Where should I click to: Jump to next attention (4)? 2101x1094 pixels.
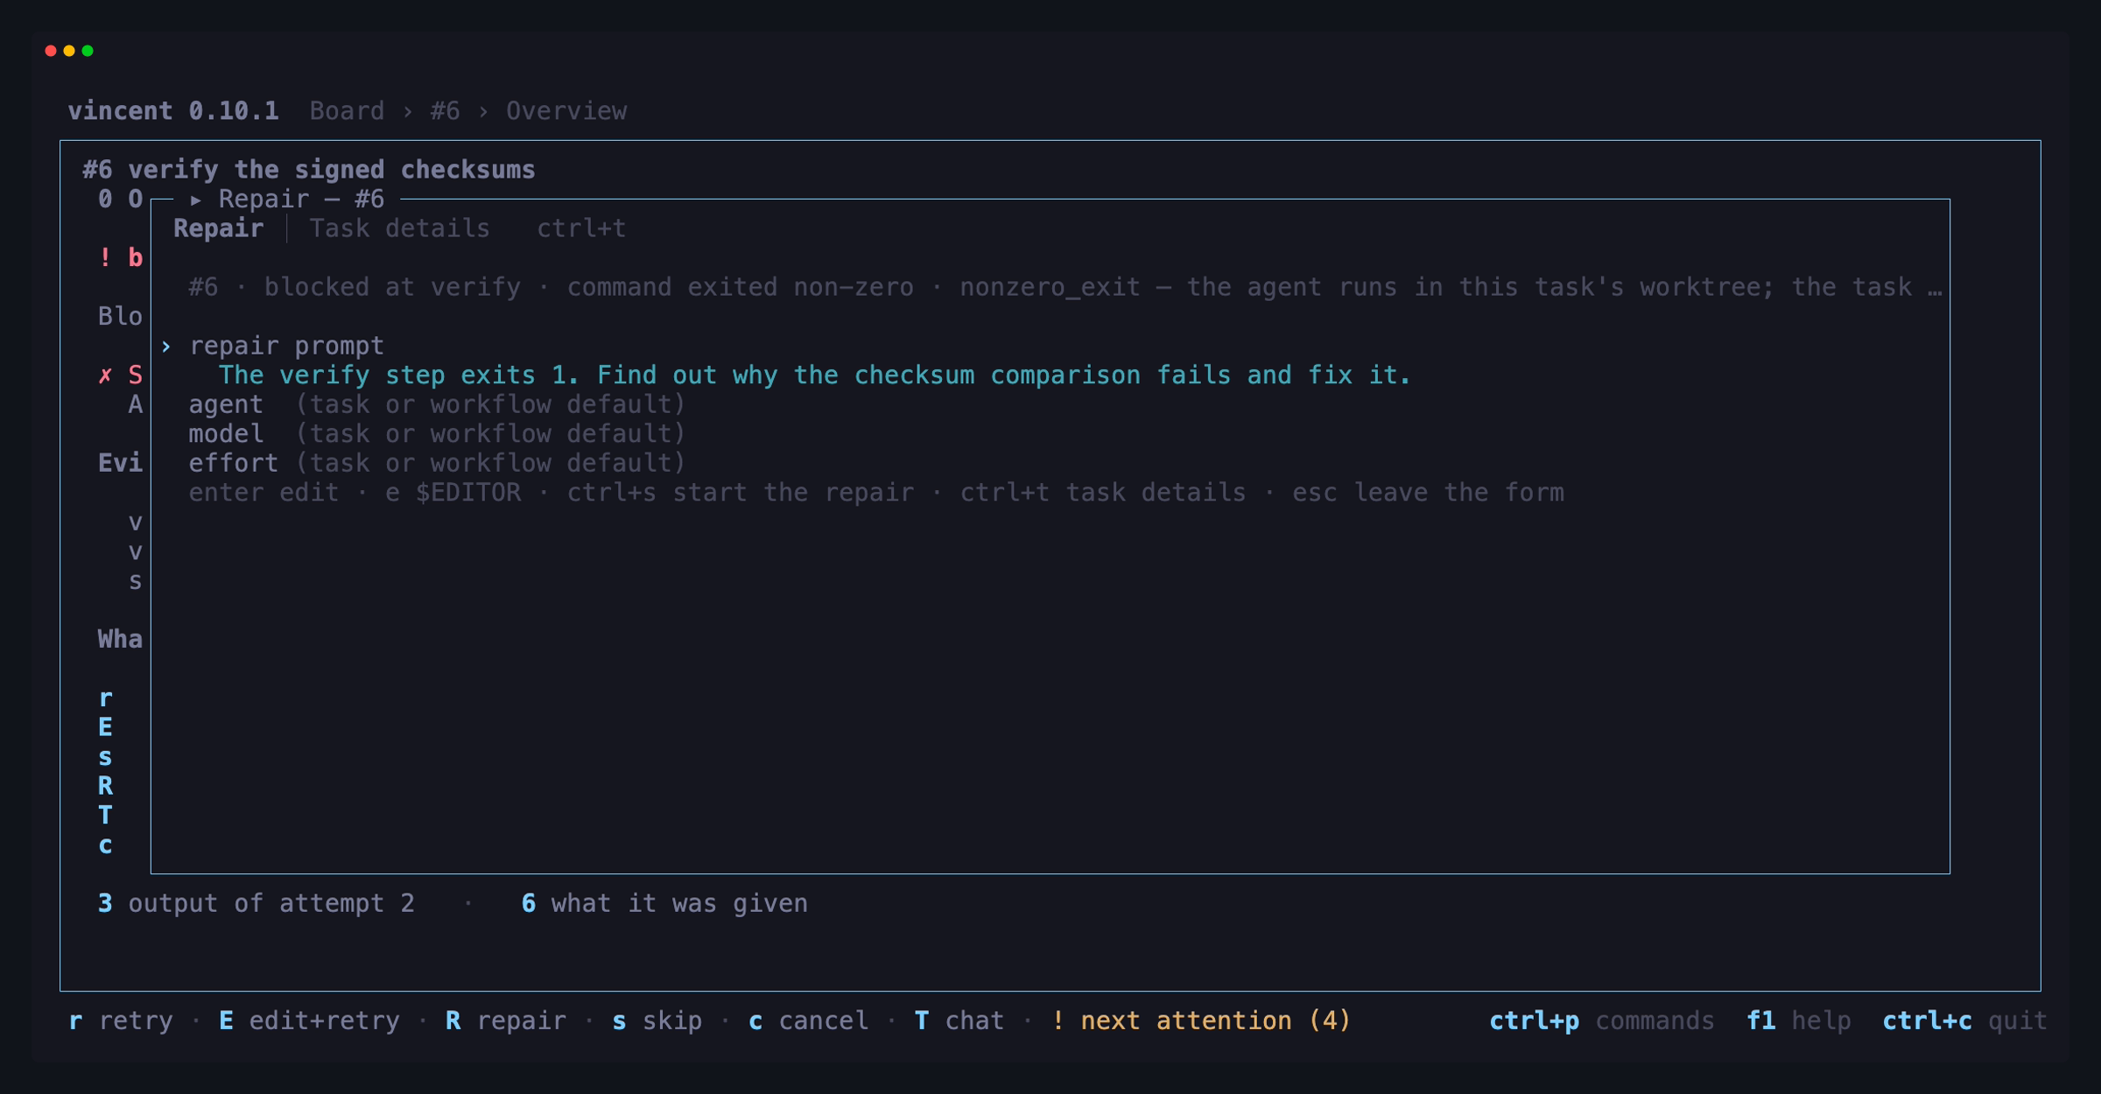coord(1201,1020)
